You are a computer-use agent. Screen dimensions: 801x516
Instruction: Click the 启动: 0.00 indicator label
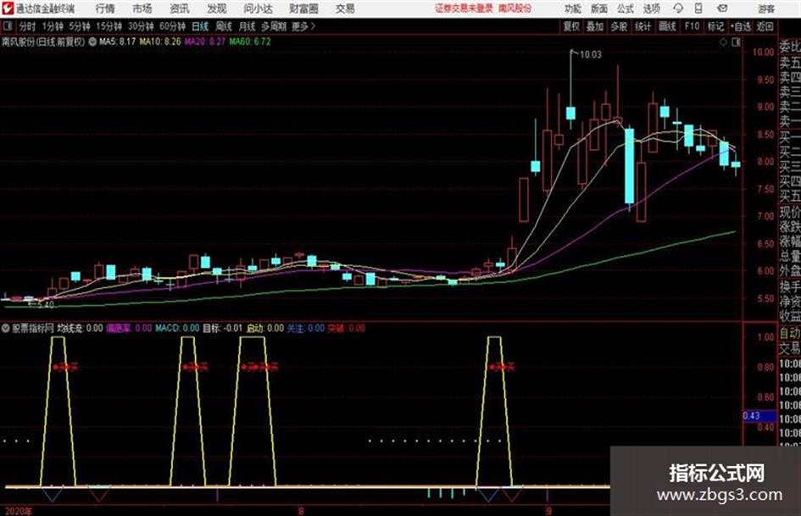click(264, 328)
